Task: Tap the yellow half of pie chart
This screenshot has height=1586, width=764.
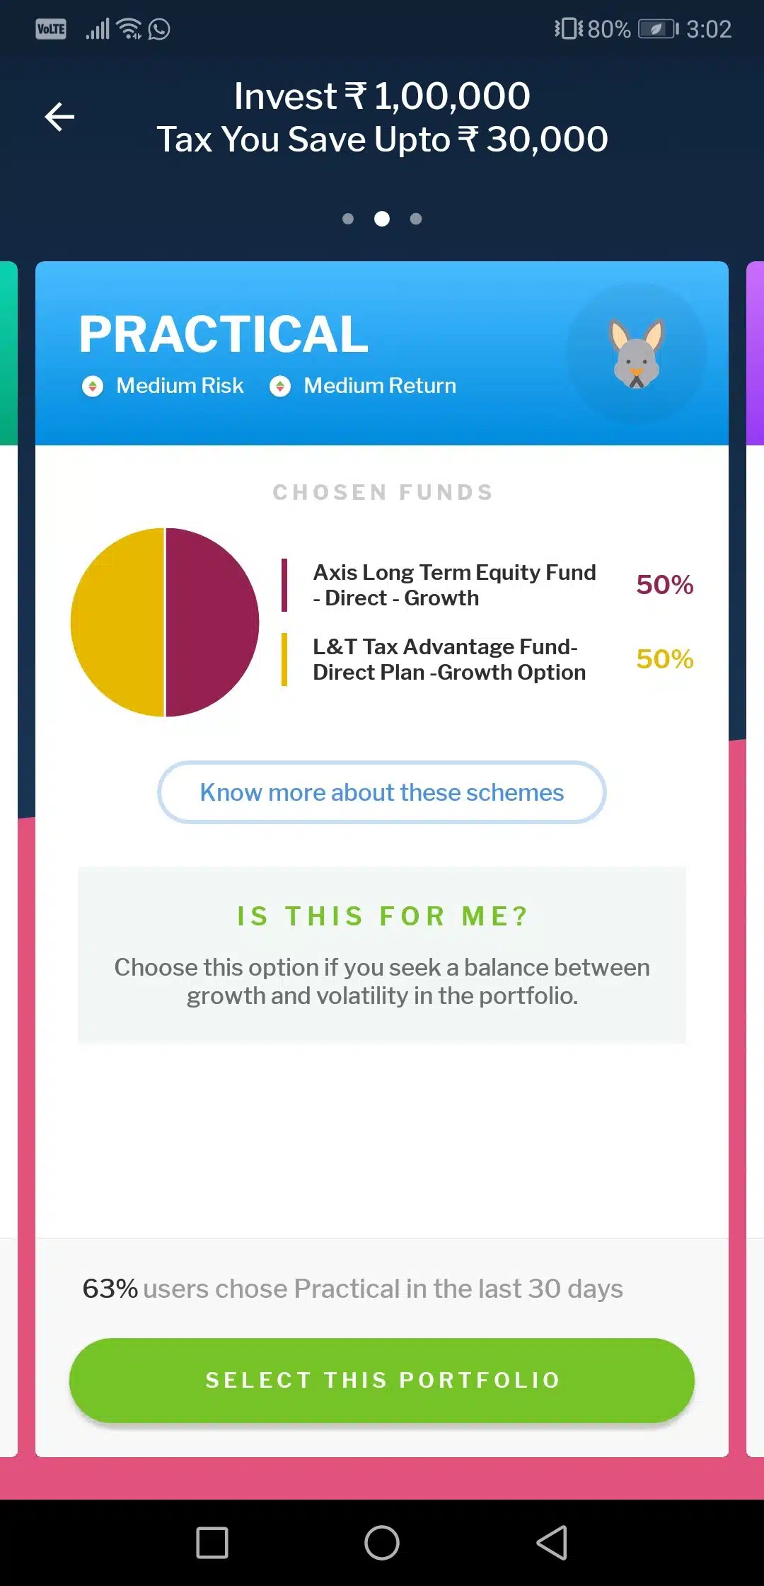Action: coord(117,622)
